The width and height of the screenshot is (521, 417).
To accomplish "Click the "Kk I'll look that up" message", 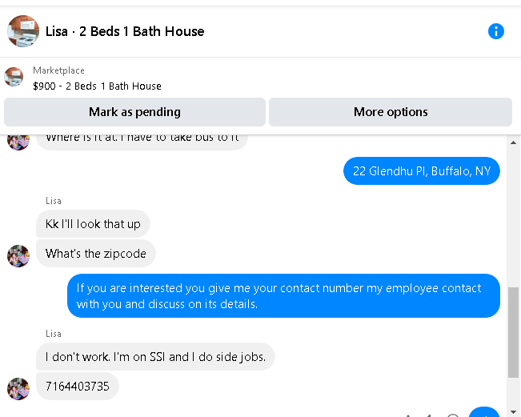I will [x=93, y=223].
